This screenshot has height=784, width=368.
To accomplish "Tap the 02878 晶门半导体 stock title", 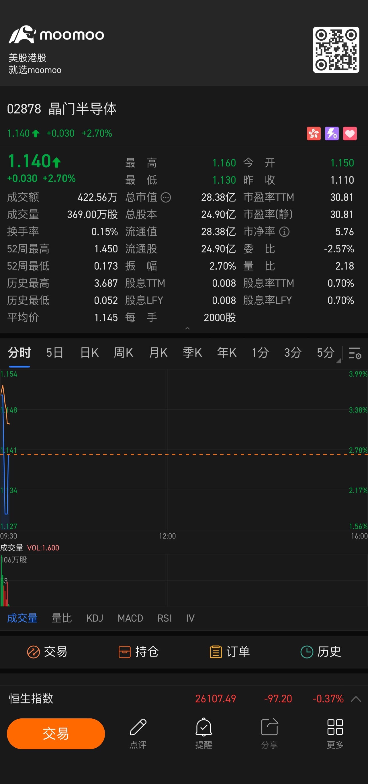I will (62, 109).
